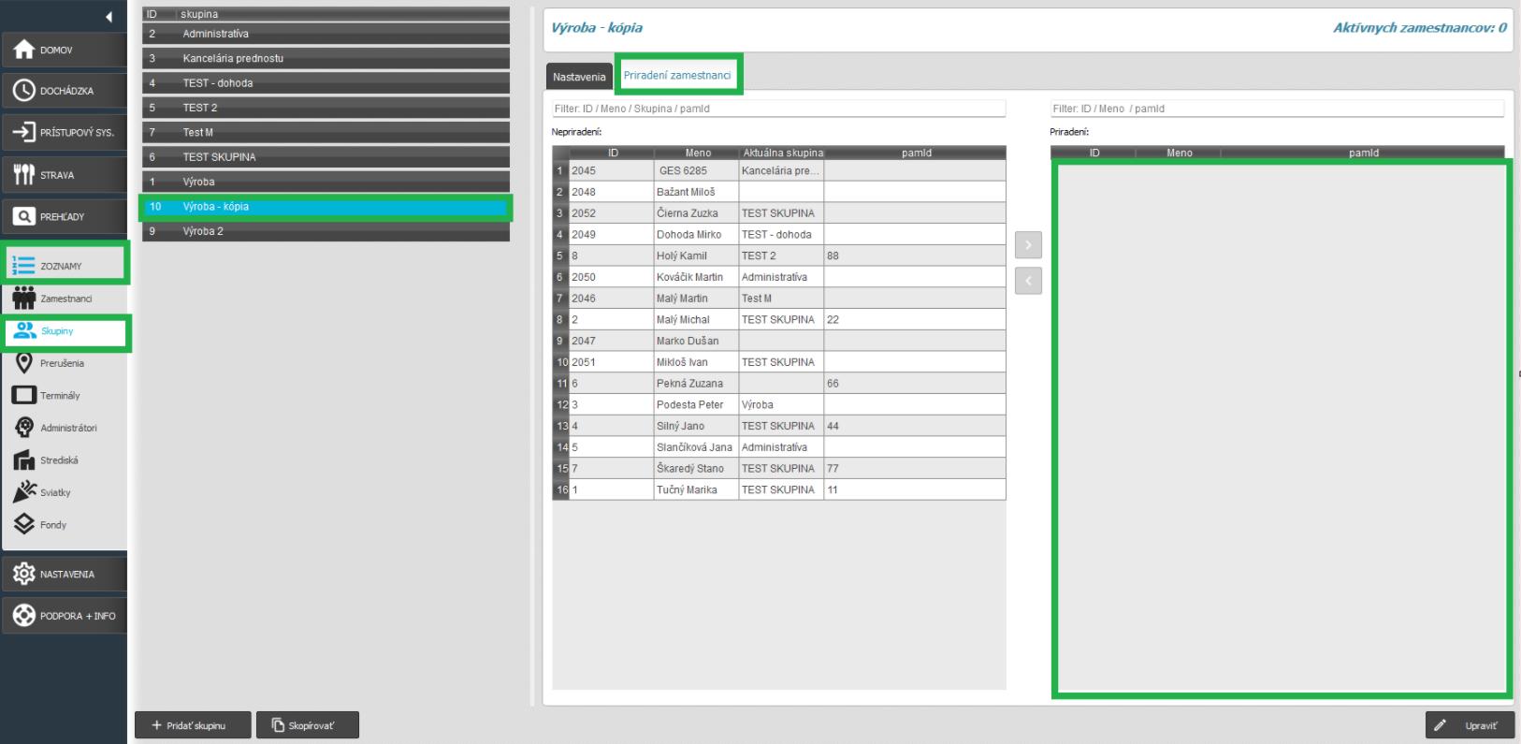The height and width of the screenshot is (744, 1521).
Task: Open Nastavenia gear icon
Action: point(24,574)
